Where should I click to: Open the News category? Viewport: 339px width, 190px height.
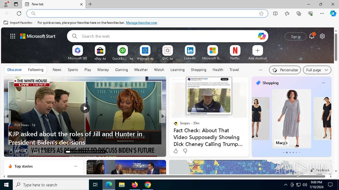(x=57, y=70)
